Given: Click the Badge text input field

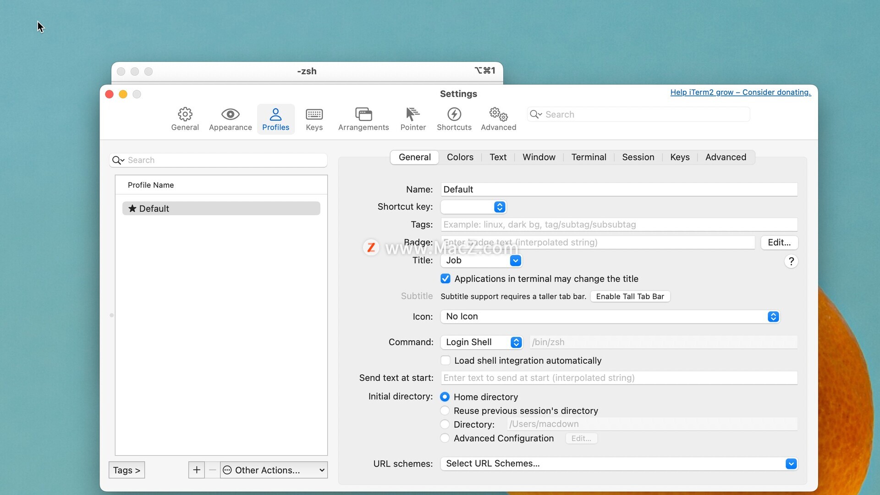Looking at the screenshot, I should pyautogui.click(x=598, y=242).
